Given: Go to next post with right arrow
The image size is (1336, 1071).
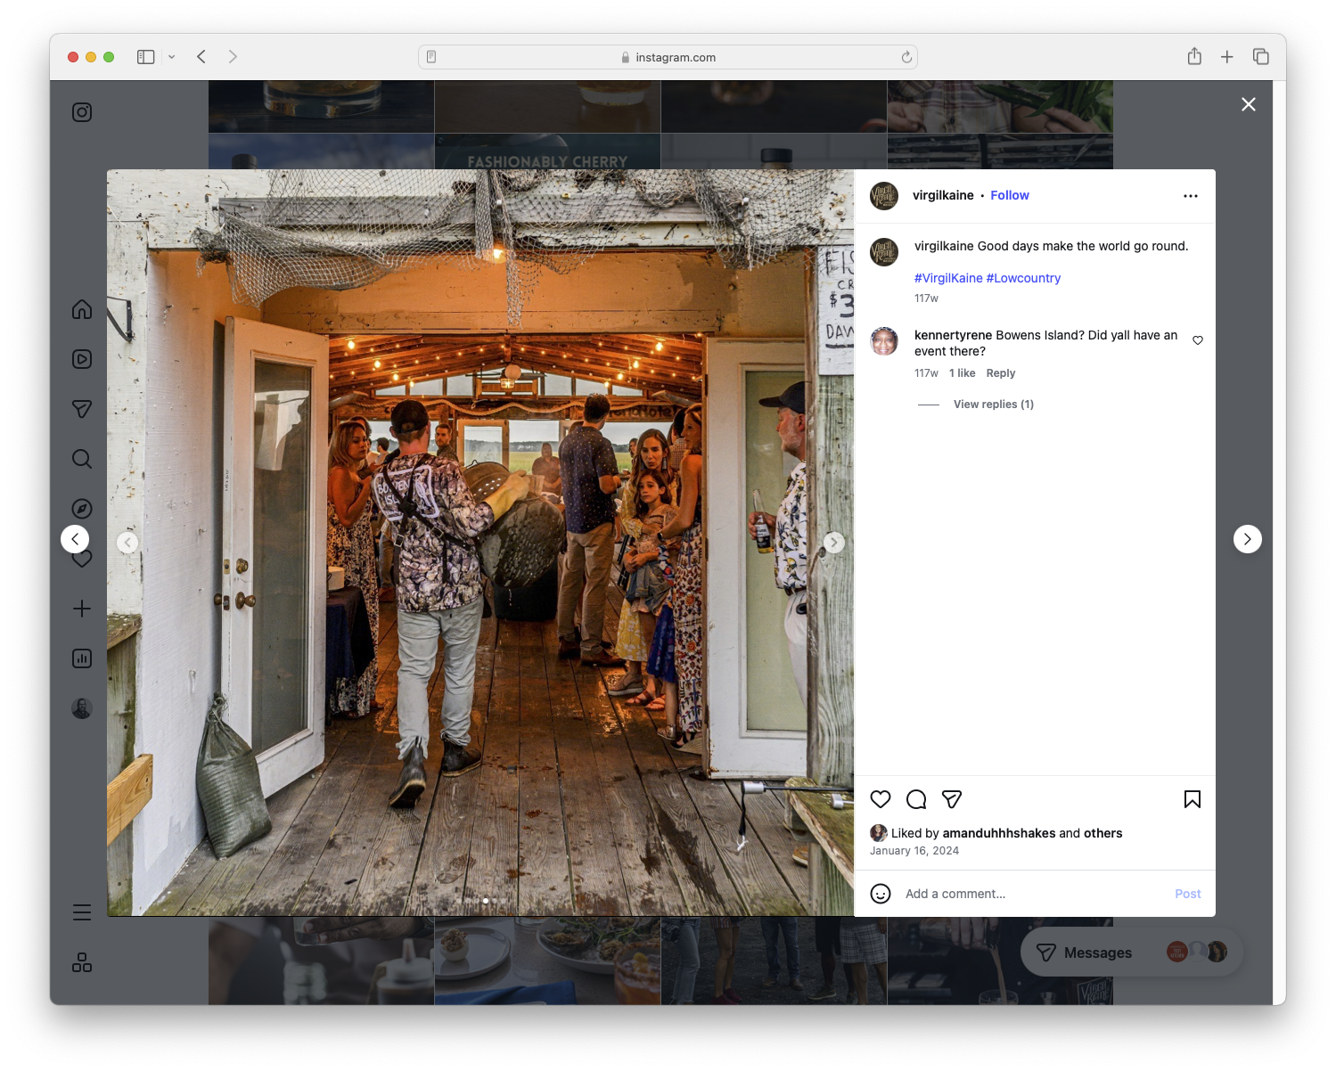Looking at the screenshot, I should click(x=1248, y=539).
